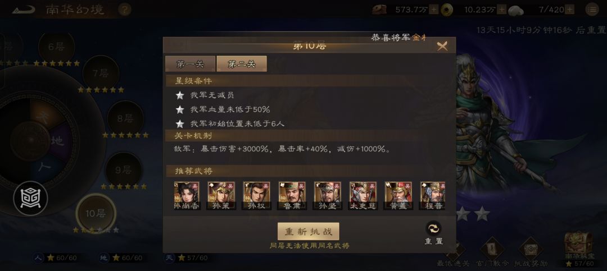The height and width of the screenshot is (271, 607).
Task: Click the 重新挑战 button
Action: point(309,232)
